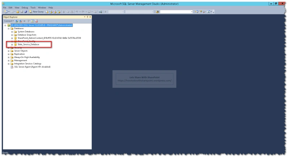289x158 pixels.
Task: Open the Find combo box dropdown
Action: click(192, 12)
